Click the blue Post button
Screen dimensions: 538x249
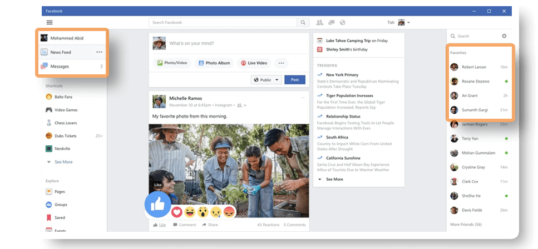tap(295, 80)
